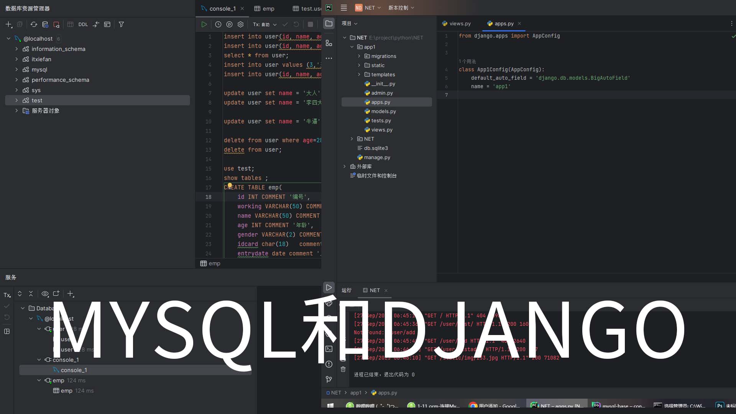
Task: Click the Project folder tool window icon
Action: tap(329, 24)
